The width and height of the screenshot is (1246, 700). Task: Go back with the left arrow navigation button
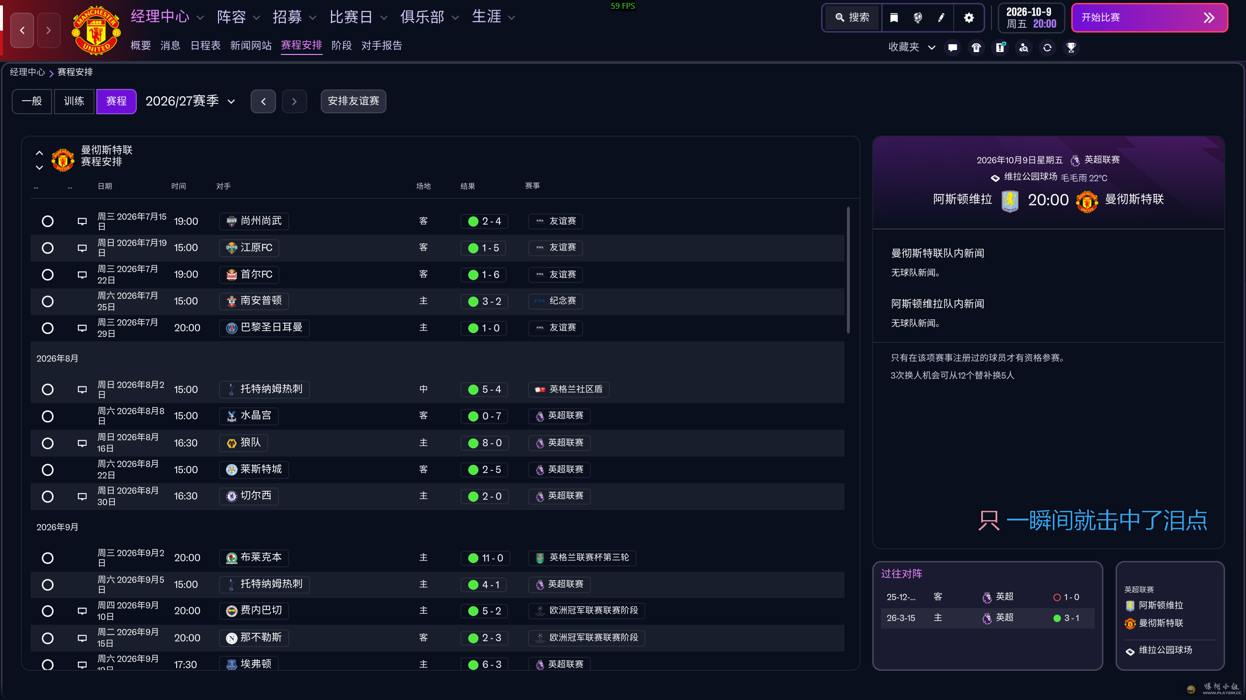coord(22,30)
